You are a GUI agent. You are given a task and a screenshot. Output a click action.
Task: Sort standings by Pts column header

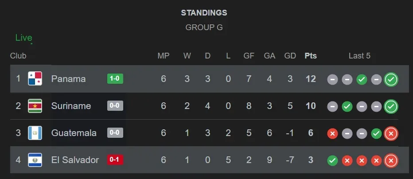[311, 56]
